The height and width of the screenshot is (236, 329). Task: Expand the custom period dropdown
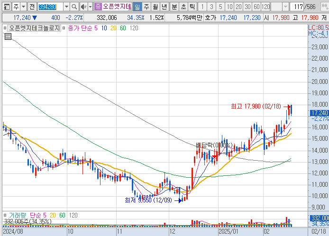[285, 7]
